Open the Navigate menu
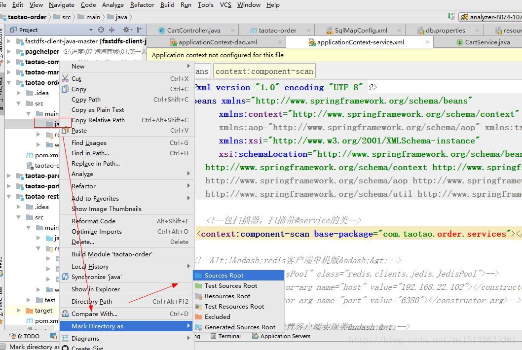Screen dimensions: 522x350 (62, 5)
